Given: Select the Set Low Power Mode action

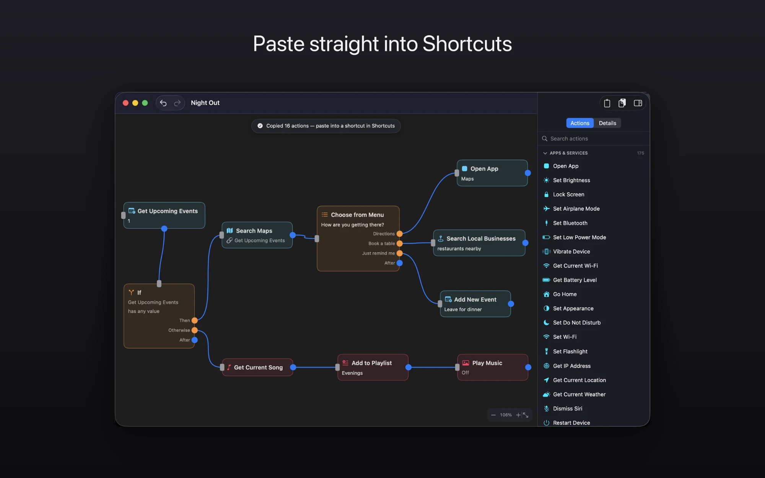Looking at the screenshot, I should [x=594, y=237].
